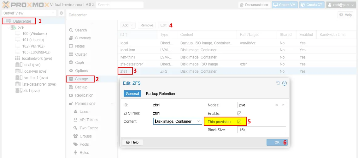Open the Users permissions page
358x158 pixels.
(84, 111)
